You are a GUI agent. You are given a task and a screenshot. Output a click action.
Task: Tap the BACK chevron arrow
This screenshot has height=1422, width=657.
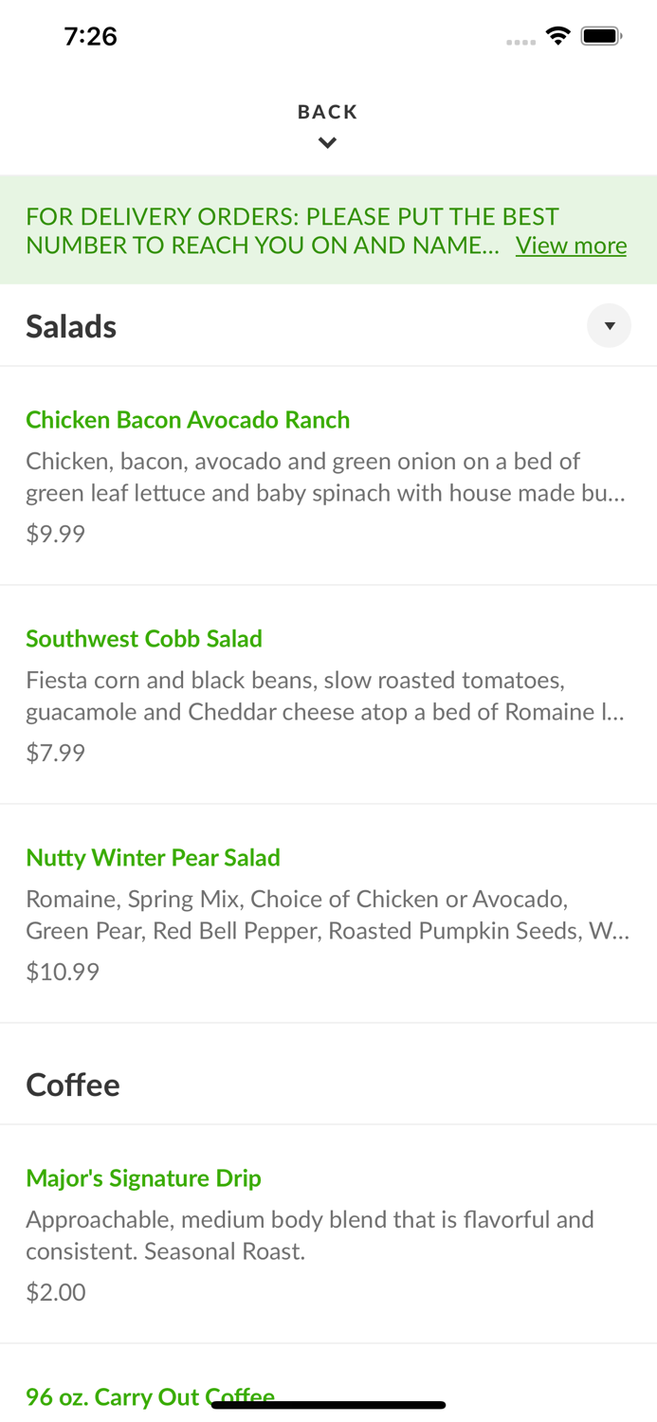327,143
